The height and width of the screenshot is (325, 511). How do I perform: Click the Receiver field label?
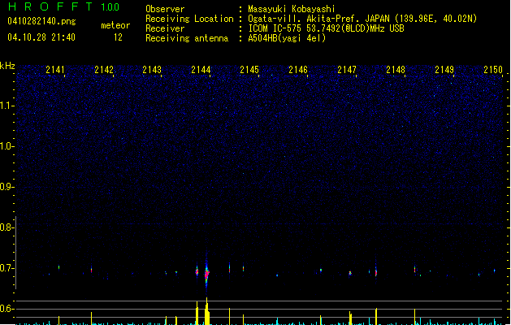click(x=165, y=28)
